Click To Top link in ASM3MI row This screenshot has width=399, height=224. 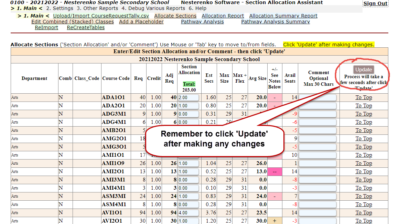tap(364, 196)
